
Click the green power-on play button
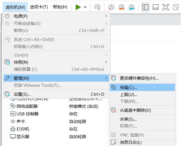coord(78,7)
